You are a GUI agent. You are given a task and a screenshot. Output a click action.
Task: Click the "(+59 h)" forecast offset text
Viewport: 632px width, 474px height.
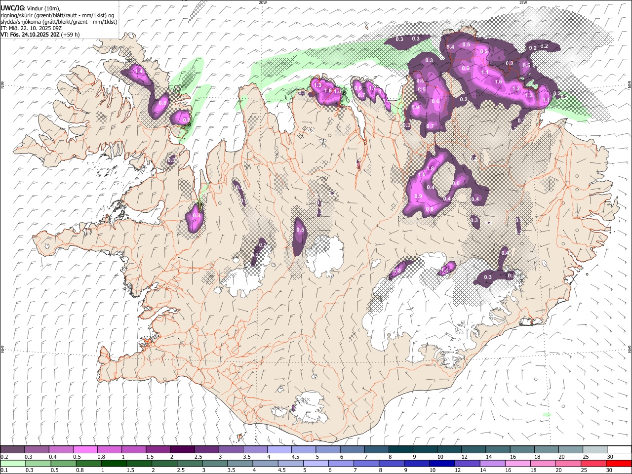point(71,35)
